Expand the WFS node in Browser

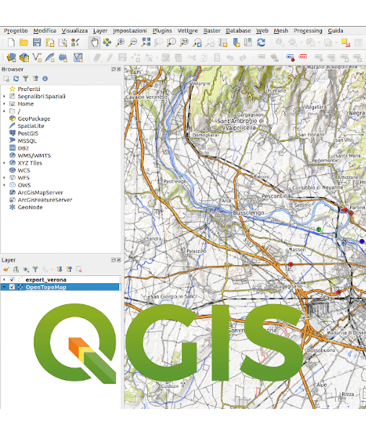click(x=4, y=178)
